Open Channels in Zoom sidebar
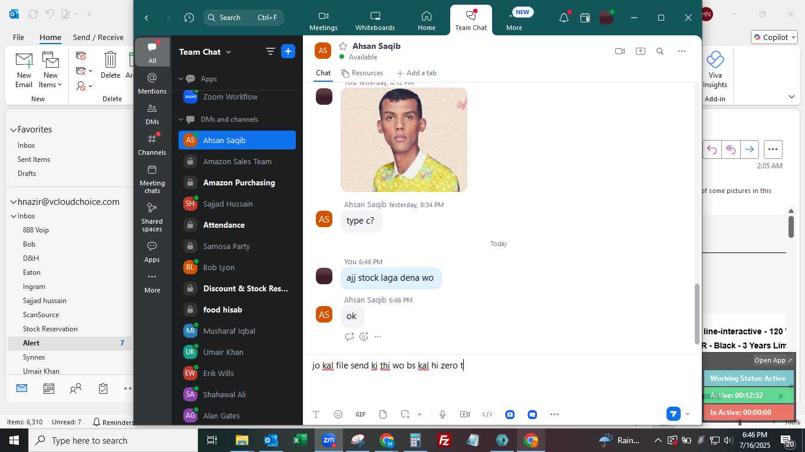This screenshot has height=452, width=805. coord(152,145)
